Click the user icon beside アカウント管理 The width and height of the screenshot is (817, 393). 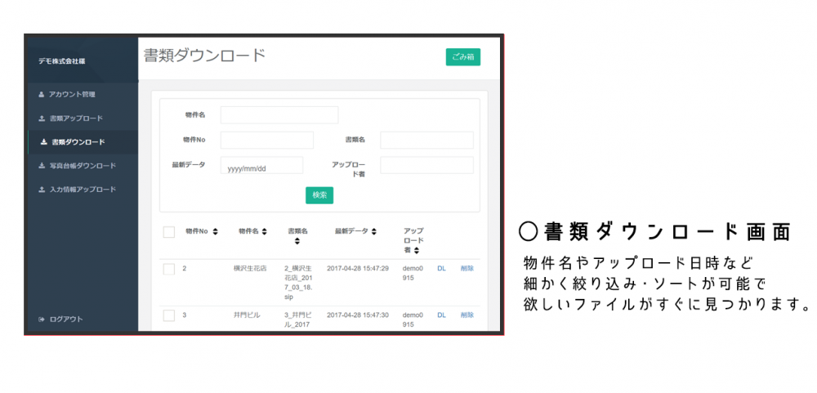(x=42, y=95)
